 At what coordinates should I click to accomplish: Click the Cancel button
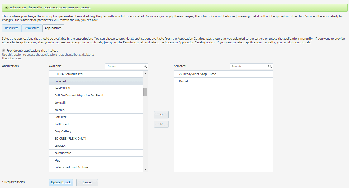click(87, 182)
